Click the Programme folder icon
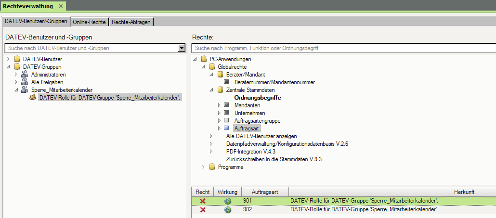The height and width of the screenshot is (218, 496). pyautogui.click(x=212, y=167)
